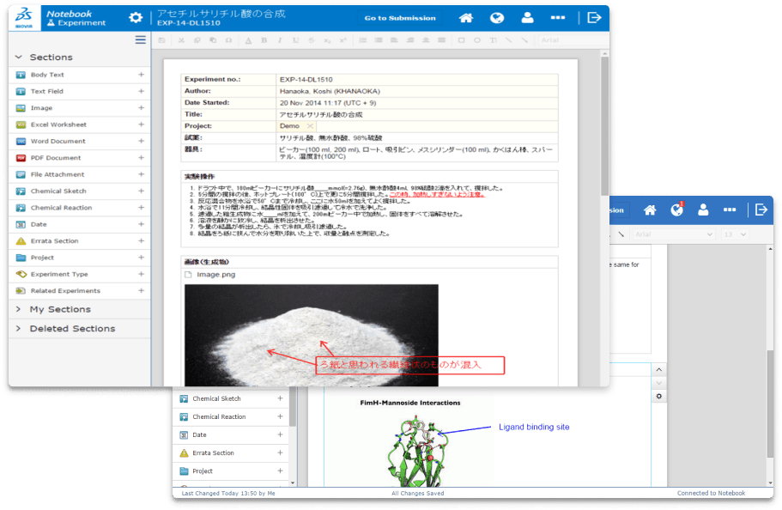Screen dimensions: 782x510
Task: Go home in the back Notebook window
Action: 650,210
